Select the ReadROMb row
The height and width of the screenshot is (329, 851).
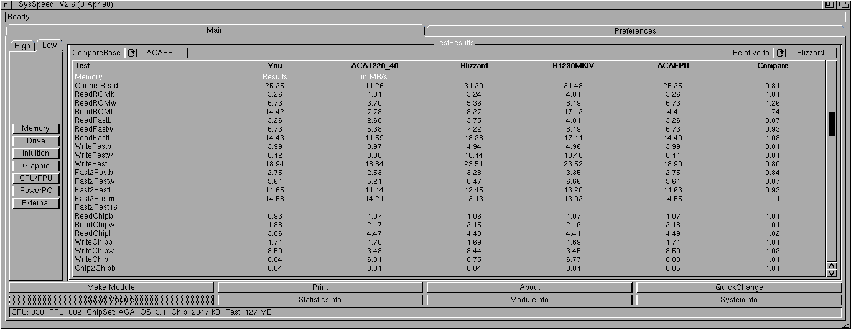(x=449, y=94)
